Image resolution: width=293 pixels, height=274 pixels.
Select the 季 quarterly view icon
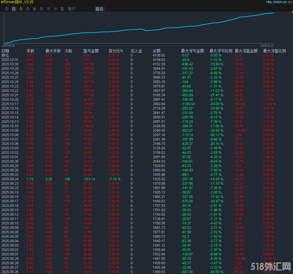tap(34, 9)
